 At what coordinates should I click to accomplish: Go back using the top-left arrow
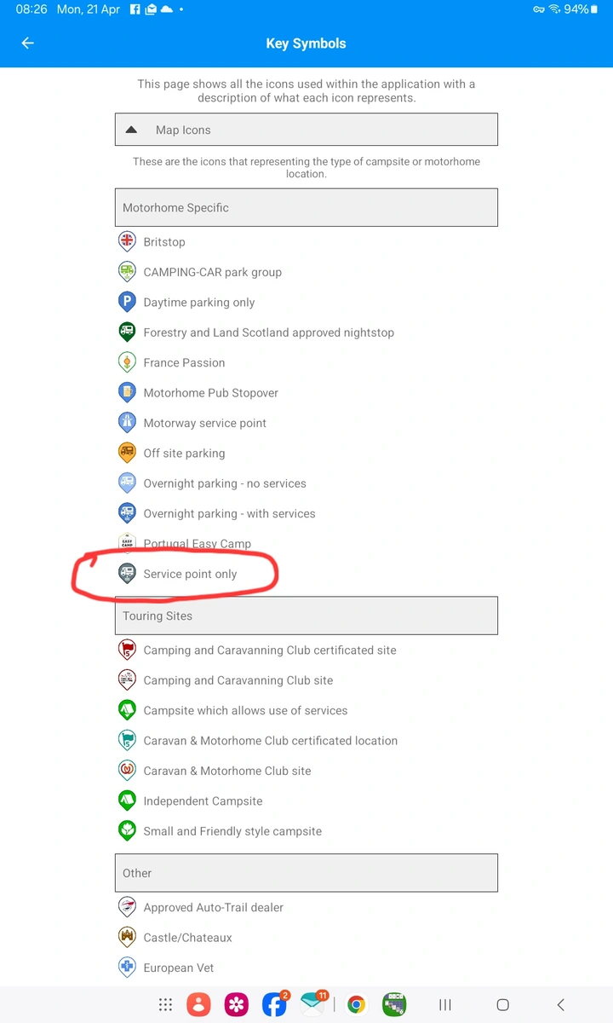point(28,43)
